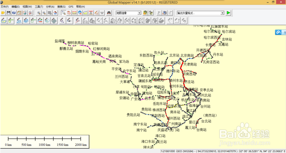This screenshot has height=153, width=286.
Task: Click the 北京站 label on the map
Action: (174, 55)
